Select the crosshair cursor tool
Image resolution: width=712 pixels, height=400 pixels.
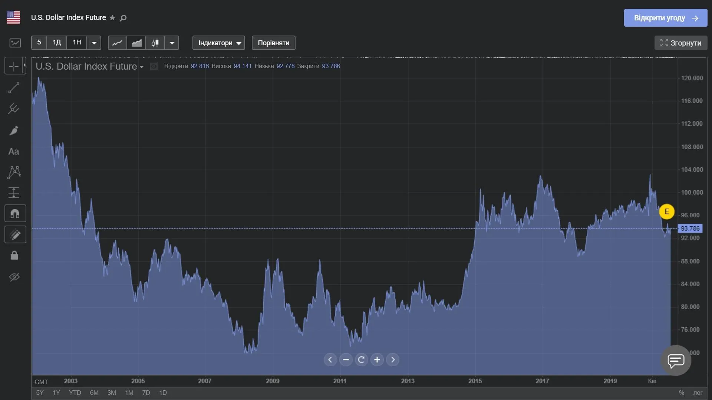pyautogui.click(x=14, y=67)
